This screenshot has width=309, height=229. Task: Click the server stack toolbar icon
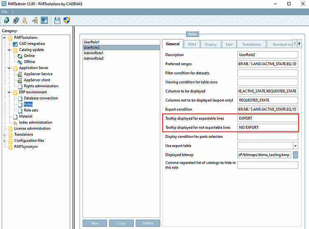pos(16,20)
